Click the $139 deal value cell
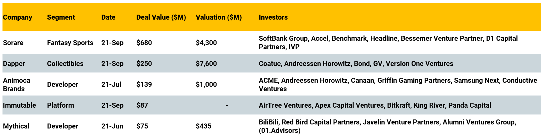 [144, 85]
